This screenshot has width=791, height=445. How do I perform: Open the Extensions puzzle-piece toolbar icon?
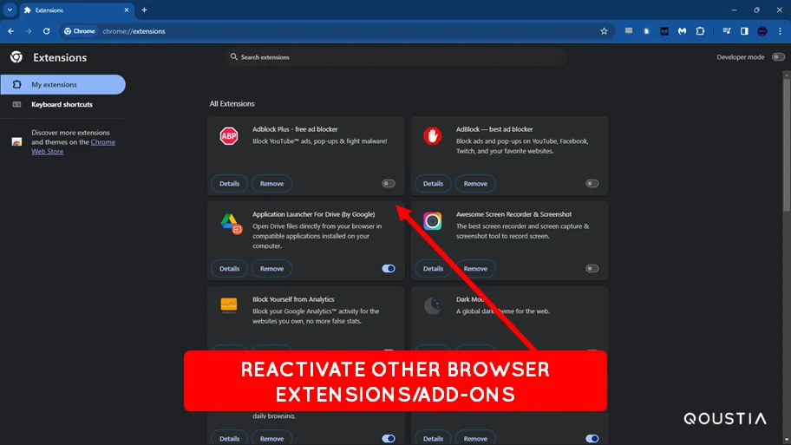click(x=700, y=31)
